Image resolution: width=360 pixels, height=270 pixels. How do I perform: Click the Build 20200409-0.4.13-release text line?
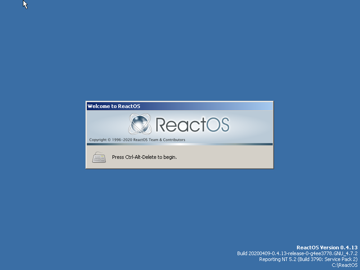point(297,253)
